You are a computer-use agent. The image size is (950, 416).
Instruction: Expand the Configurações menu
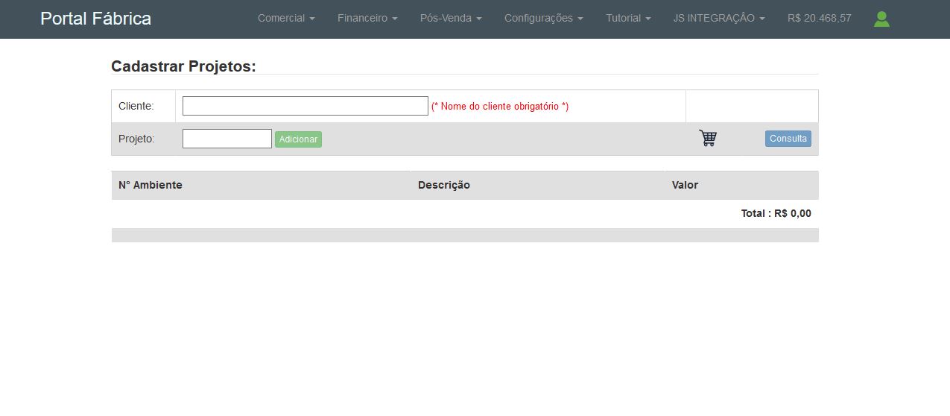pyautogui.click(x=544, y=18)
